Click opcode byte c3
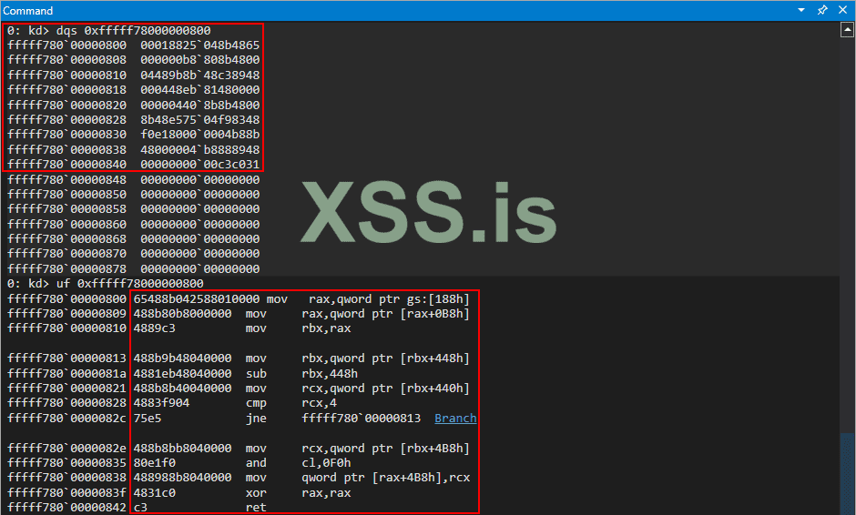Screen dimensions: 856x515 point(140,508)
